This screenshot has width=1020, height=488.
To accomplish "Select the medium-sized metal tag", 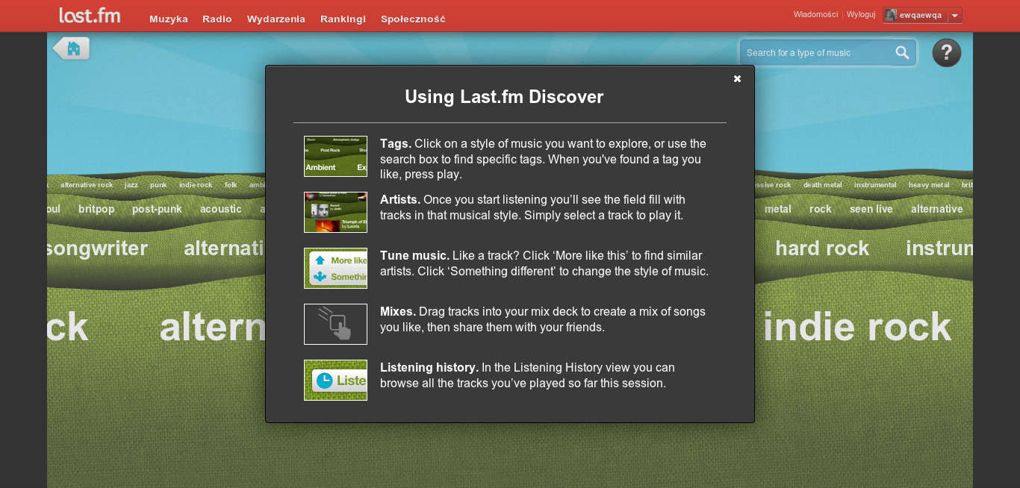I will coord(778,209).
